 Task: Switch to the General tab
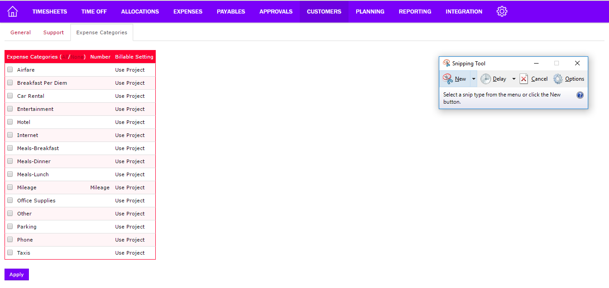(x=21, y=32)
